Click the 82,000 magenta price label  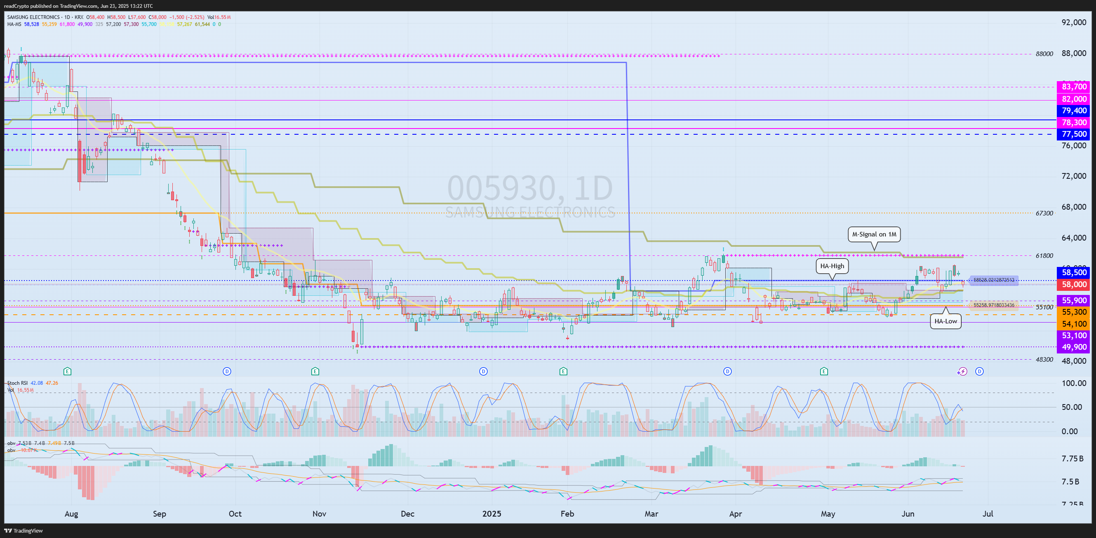click(x=1074, y=99)
